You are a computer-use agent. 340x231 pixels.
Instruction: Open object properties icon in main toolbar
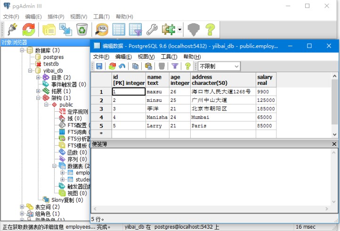click(x=49, y=29)
